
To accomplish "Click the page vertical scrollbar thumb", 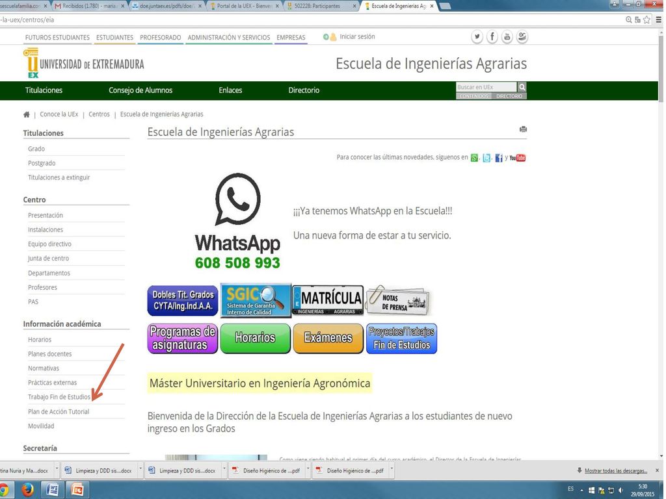I will tap(660, 68).
